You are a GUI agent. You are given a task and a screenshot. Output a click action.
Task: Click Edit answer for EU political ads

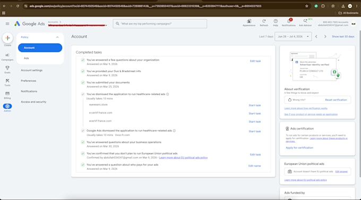(x=341, y=172)
